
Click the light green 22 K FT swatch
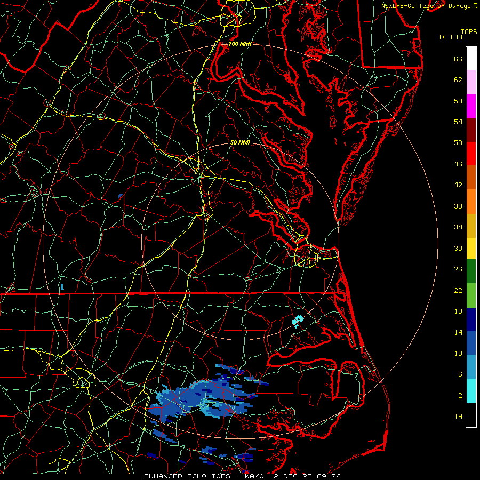click(471, 295)
